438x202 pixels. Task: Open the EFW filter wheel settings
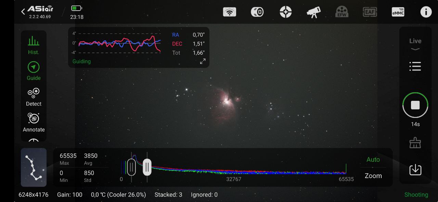342,12
